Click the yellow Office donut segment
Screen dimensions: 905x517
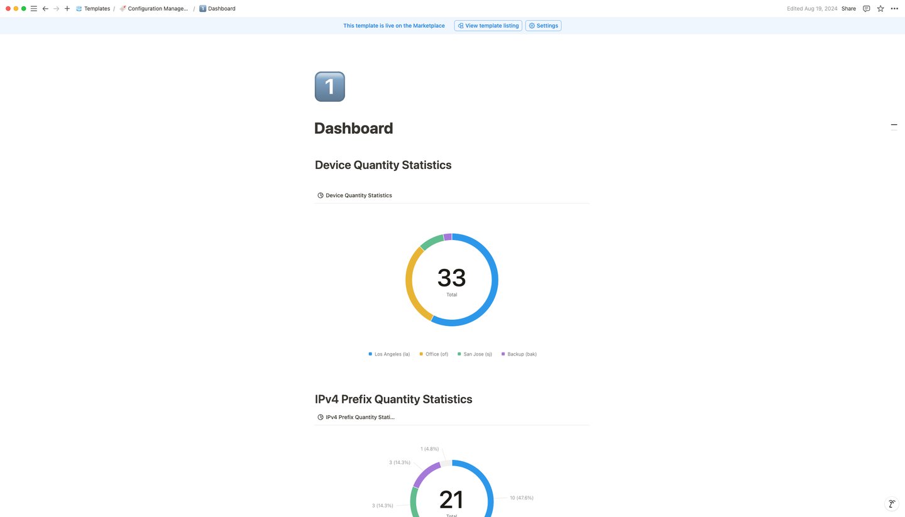410,283
